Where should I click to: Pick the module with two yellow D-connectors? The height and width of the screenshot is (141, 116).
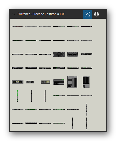17,82
